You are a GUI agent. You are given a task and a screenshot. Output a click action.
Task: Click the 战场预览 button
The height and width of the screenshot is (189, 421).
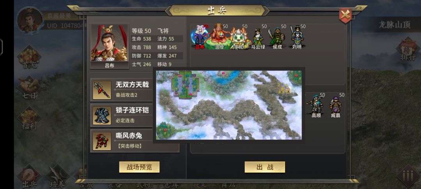(139, 167)
